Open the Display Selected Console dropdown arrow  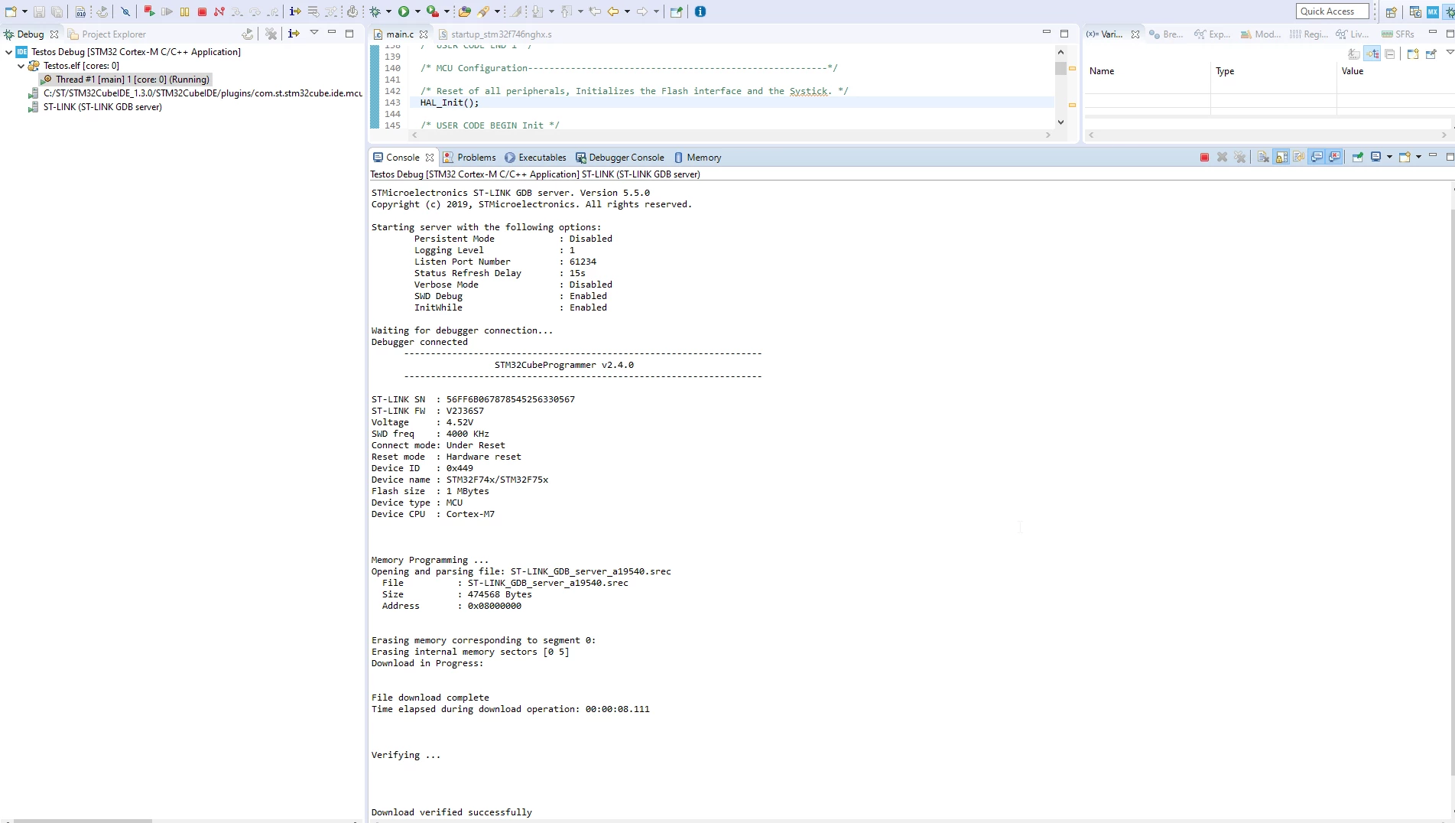pyautogui.click(x=1389, y=158)
